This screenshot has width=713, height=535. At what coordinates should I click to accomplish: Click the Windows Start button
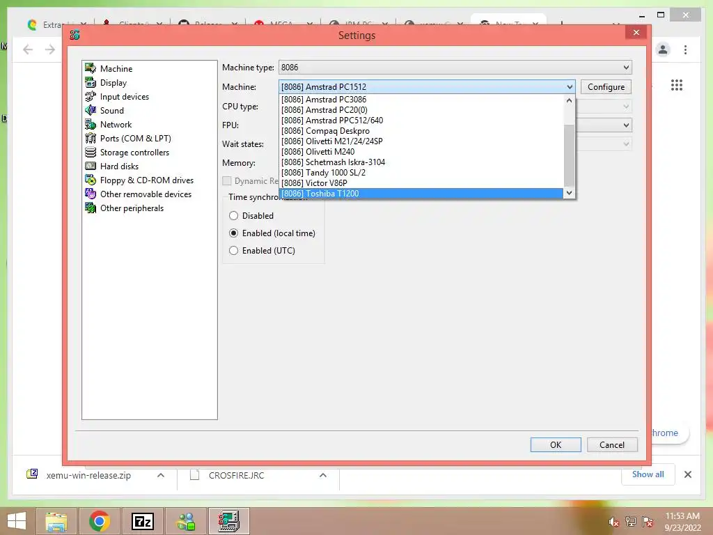[17, 521]
